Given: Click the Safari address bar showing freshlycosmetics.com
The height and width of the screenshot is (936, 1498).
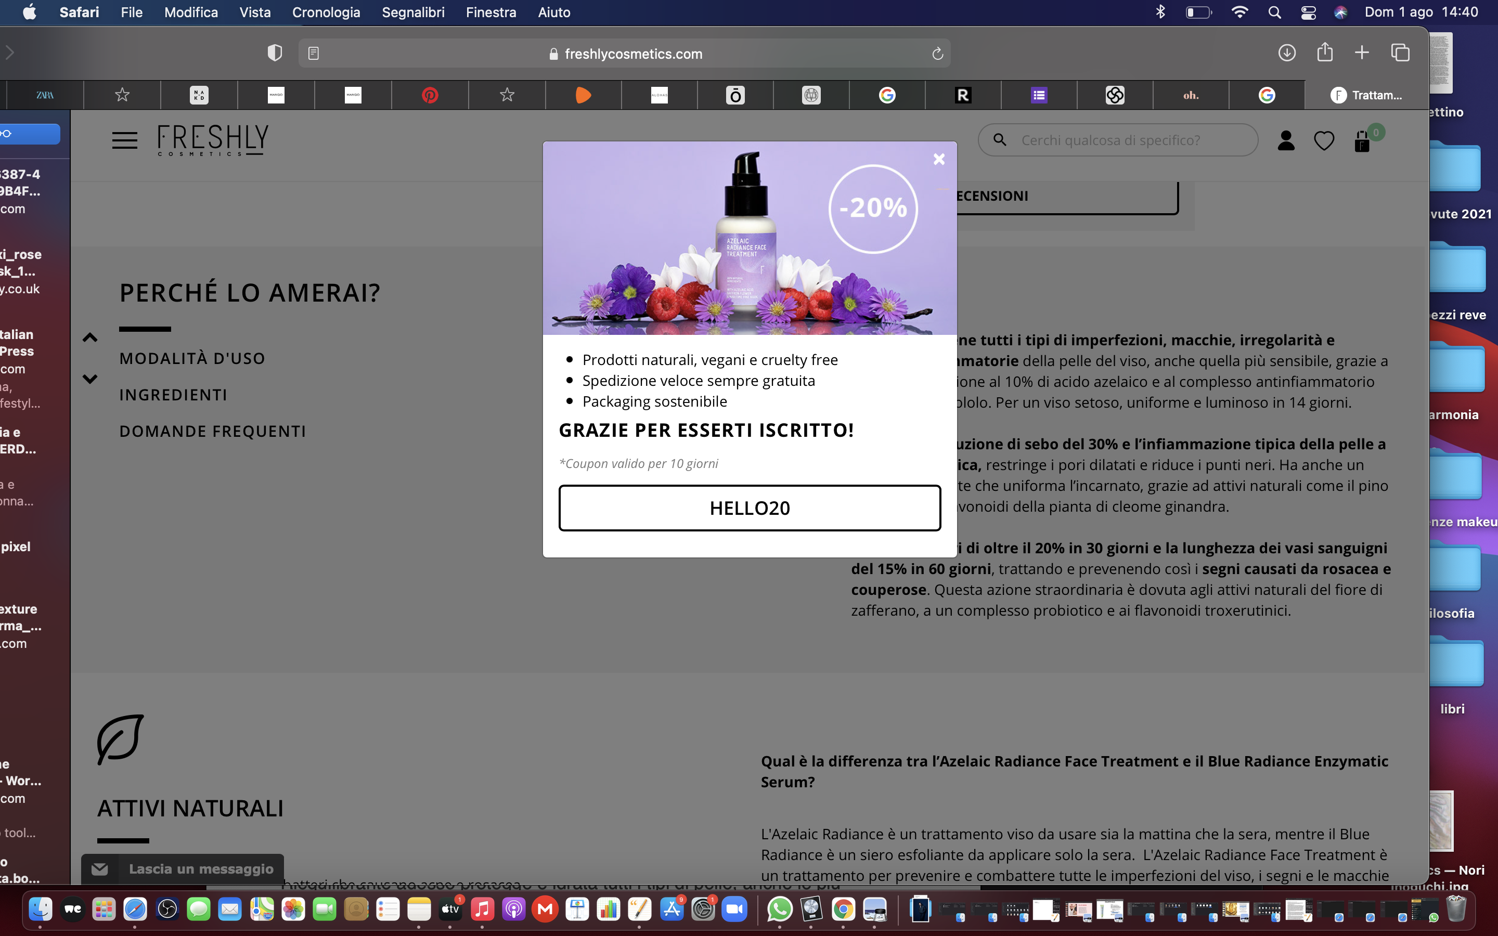Looking at the screenshot, I should pyautogui.click(x=625, y=54).
